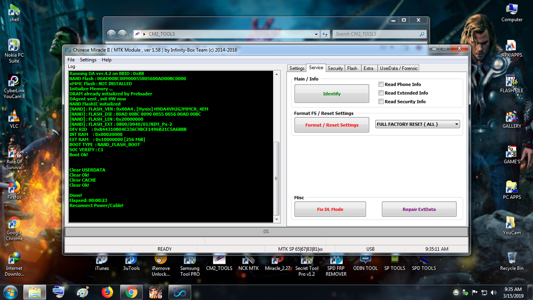Launch 3uTools desktop shortcut
The width and height of the screenshot is (533, 300).
point(132,262)
